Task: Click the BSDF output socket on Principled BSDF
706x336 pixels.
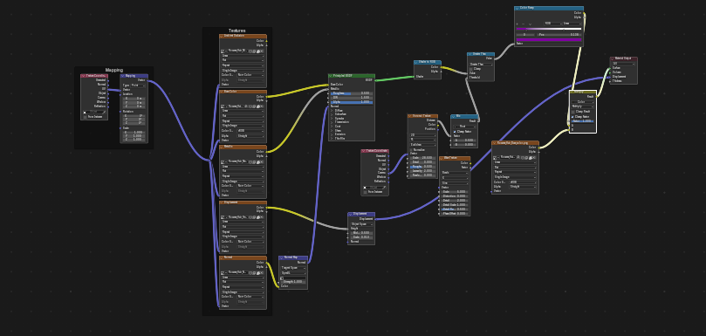Action: [x=376, y=80]
